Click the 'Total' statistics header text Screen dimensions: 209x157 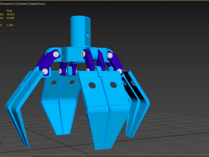[x=9, y=11]
